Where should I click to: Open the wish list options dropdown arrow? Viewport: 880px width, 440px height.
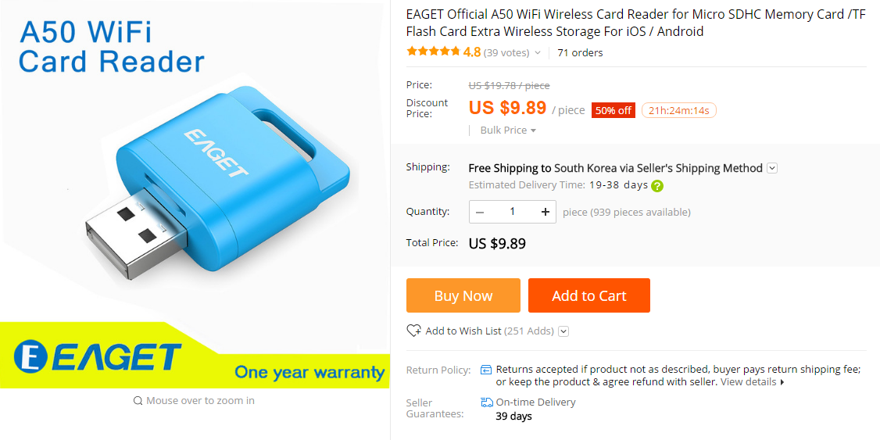[563, 331]
